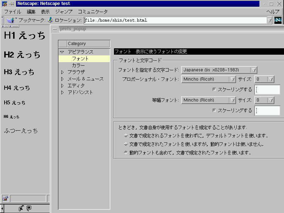Open the fixed-width font Mincho (Ricoh) dropdown
The width and height of the screenshot is (284, 213).
tap(208, 100)
